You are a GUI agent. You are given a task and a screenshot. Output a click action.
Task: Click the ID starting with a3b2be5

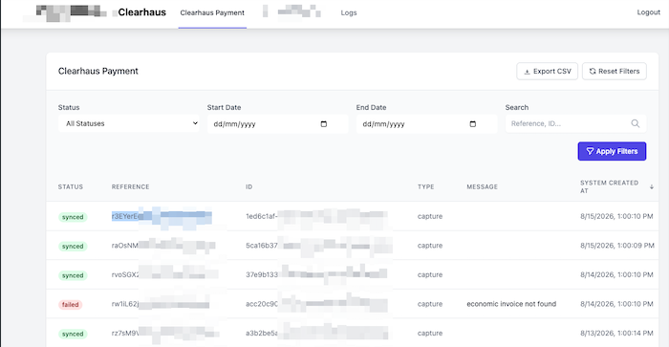point(316,333)
